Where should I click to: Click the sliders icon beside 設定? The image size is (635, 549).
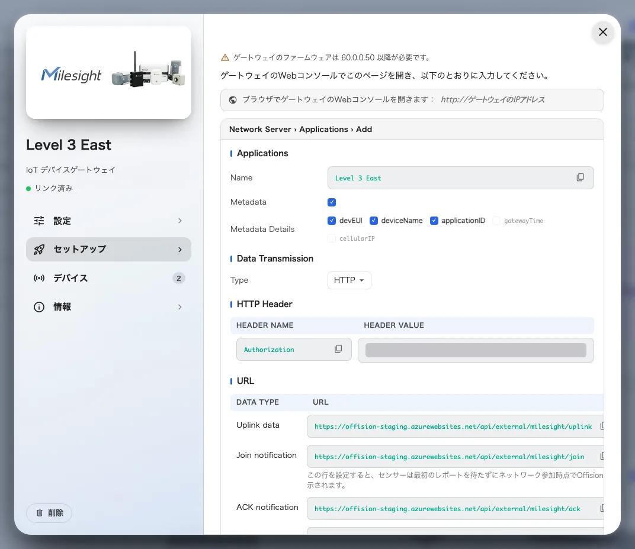(x=39, y=221)
